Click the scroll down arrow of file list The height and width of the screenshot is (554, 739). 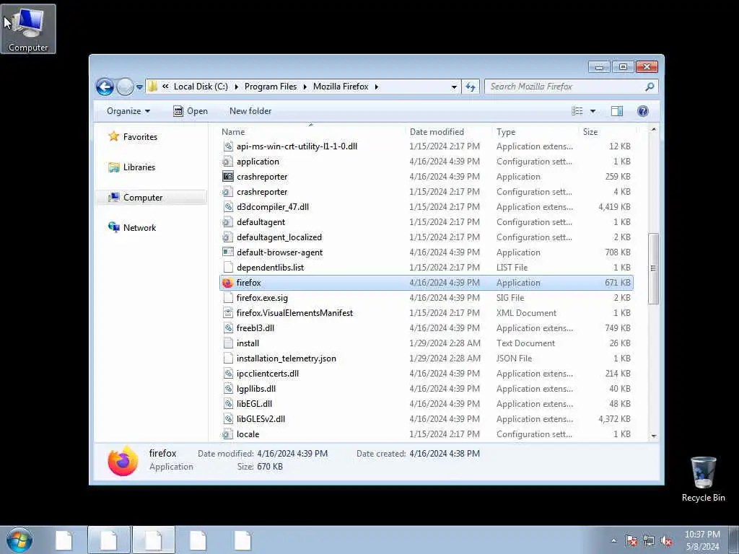(x=653, y=436)
